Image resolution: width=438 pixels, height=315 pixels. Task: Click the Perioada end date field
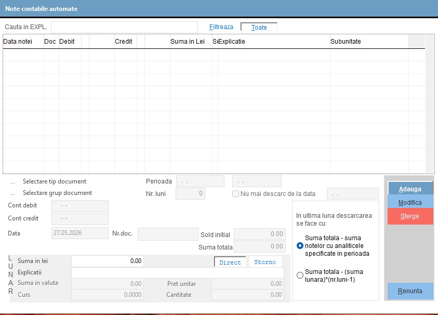point(257,181)
